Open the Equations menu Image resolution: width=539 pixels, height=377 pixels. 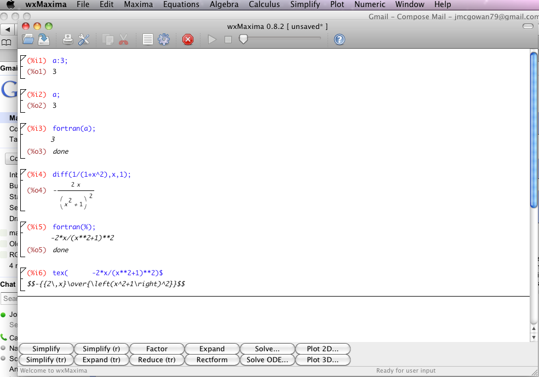(x=181, y=4)
